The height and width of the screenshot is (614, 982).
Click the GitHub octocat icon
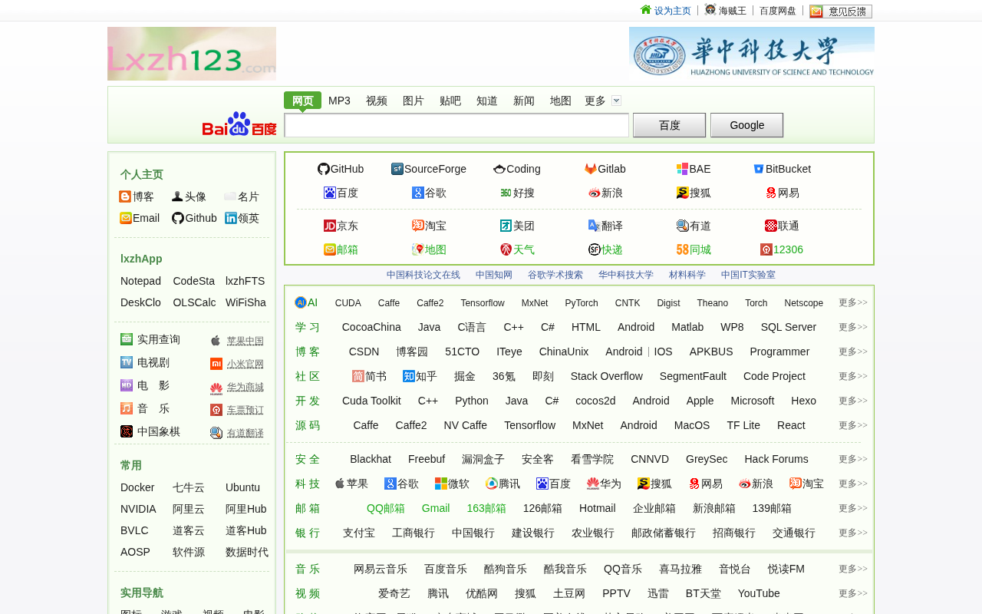(323, 169)
